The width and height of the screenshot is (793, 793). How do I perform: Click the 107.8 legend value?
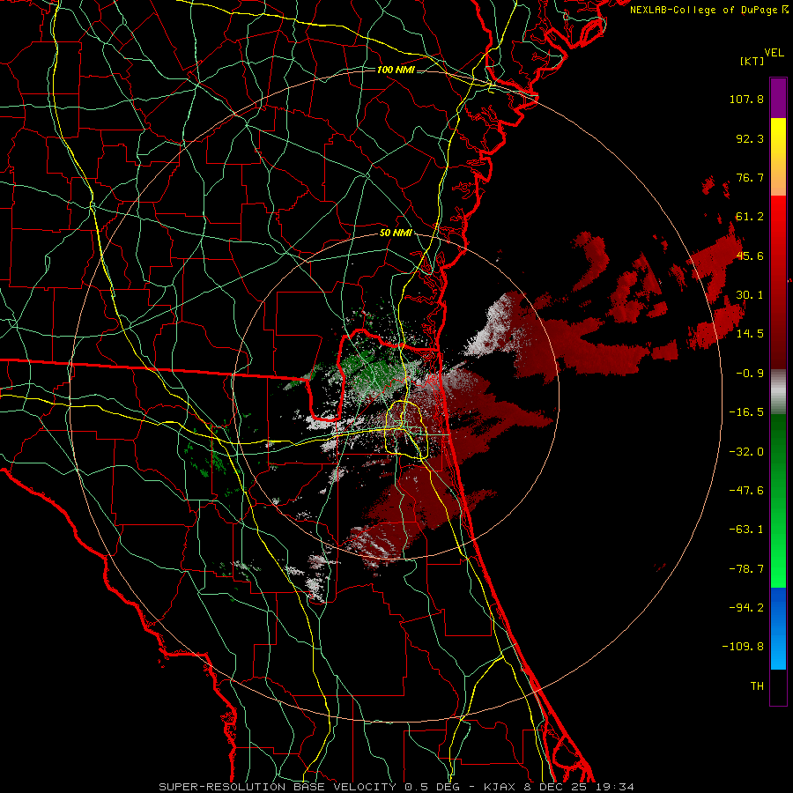click(746, 99)
